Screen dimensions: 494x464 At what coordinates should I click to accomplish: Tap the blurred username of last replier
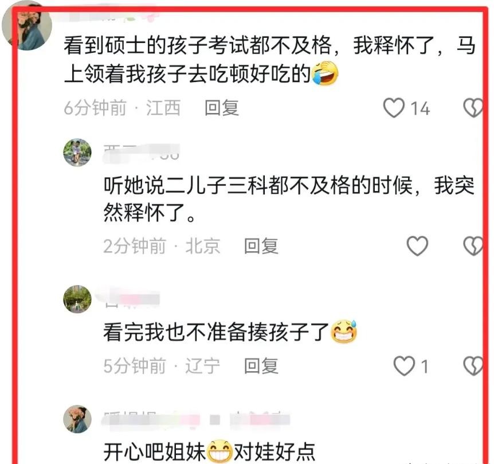[196, 420]
